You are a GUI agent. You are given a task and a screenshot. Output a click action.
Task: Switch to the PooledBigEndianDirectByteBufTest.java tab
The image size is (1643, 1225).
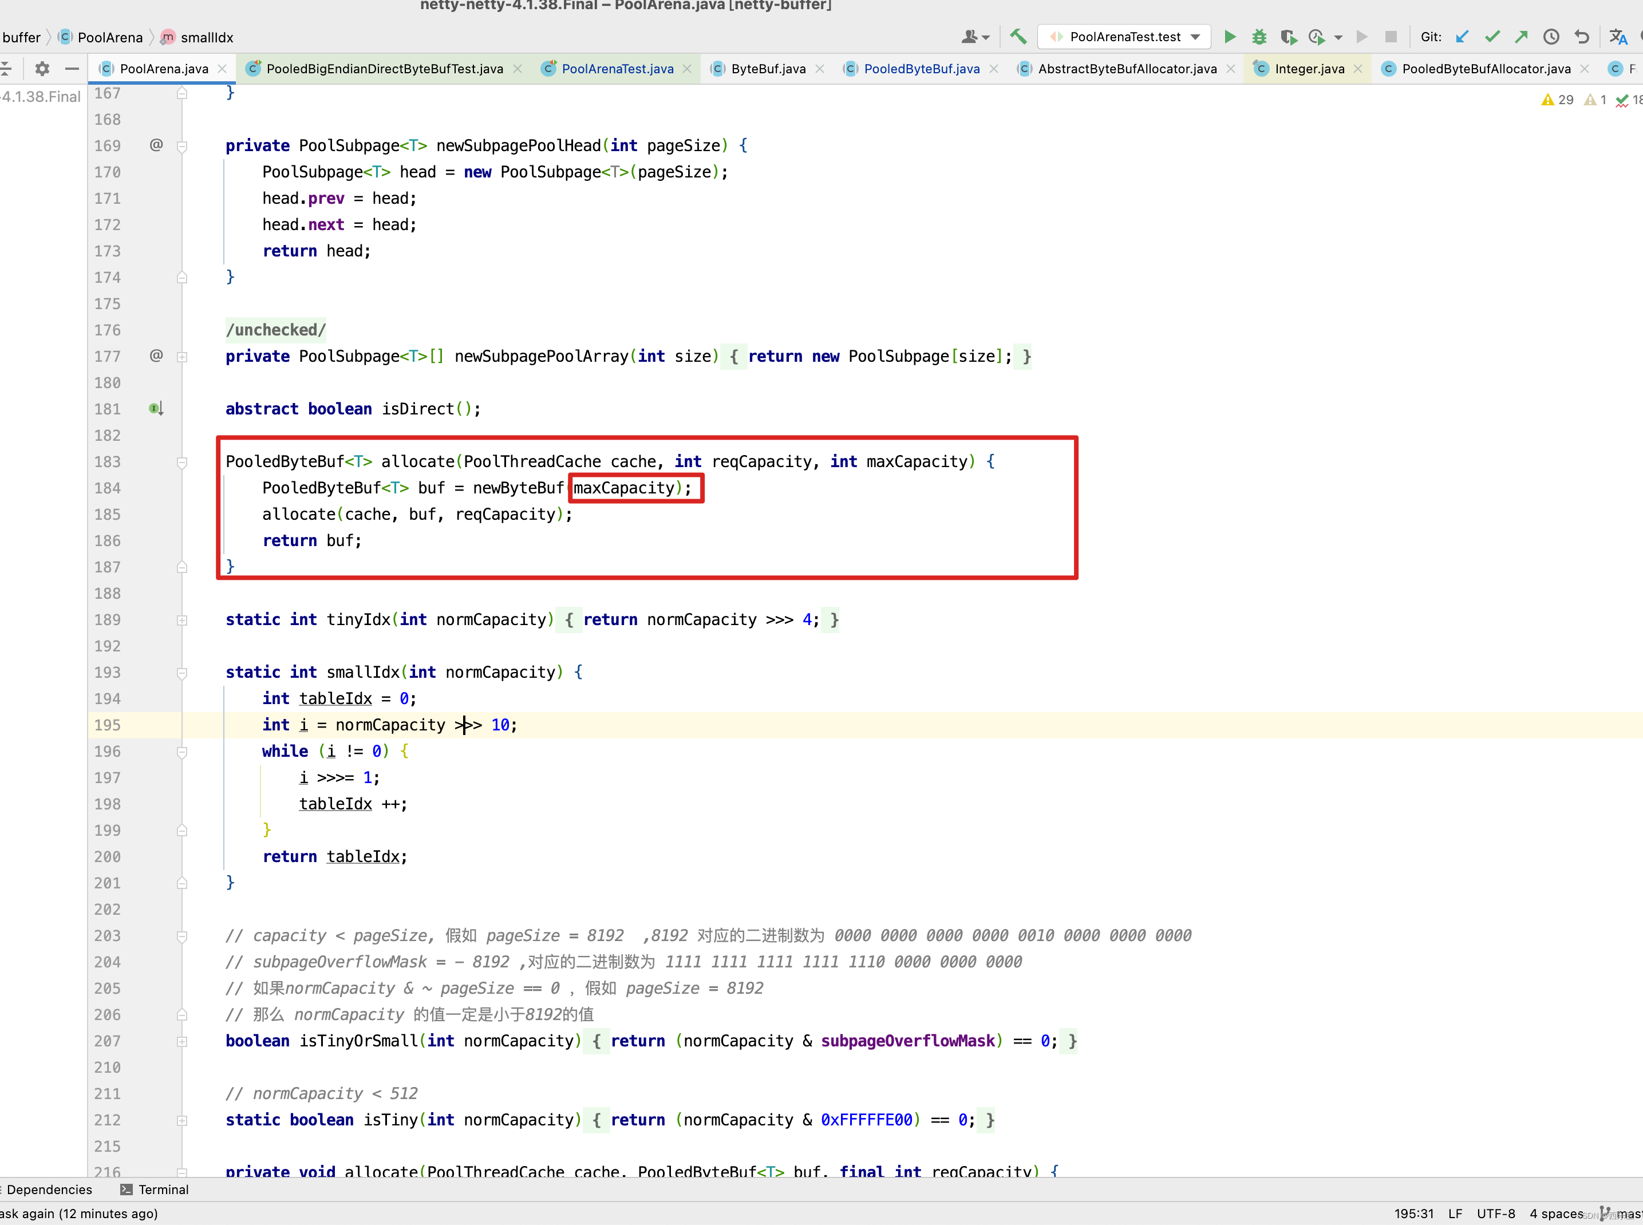385,69
